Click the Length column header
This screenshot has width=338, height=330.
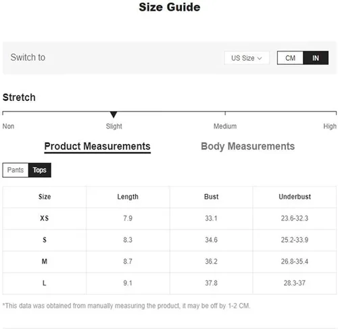click(x=128, y=197)
